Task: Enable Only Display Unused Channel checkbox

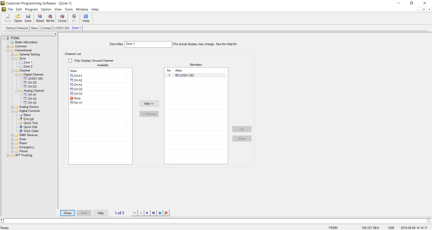Action: tap(70, 61)
